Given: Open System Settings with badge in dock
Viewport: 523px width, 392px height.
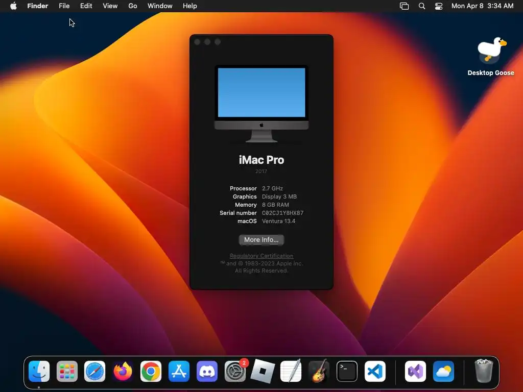Looking at the screenshot, I should (x=235, y=372).
